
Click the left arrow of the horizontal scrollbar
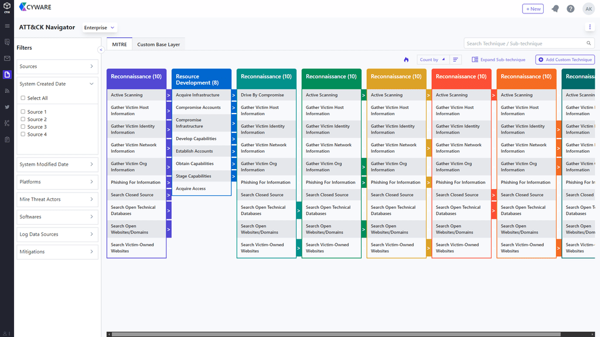109,334
